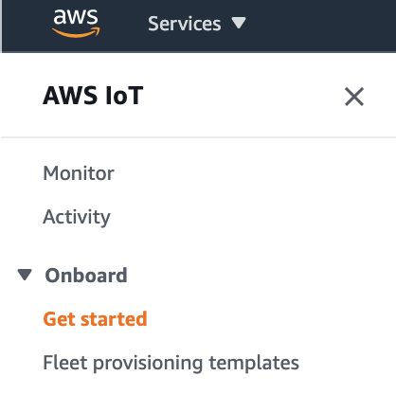Click the AWS logo

76,24
